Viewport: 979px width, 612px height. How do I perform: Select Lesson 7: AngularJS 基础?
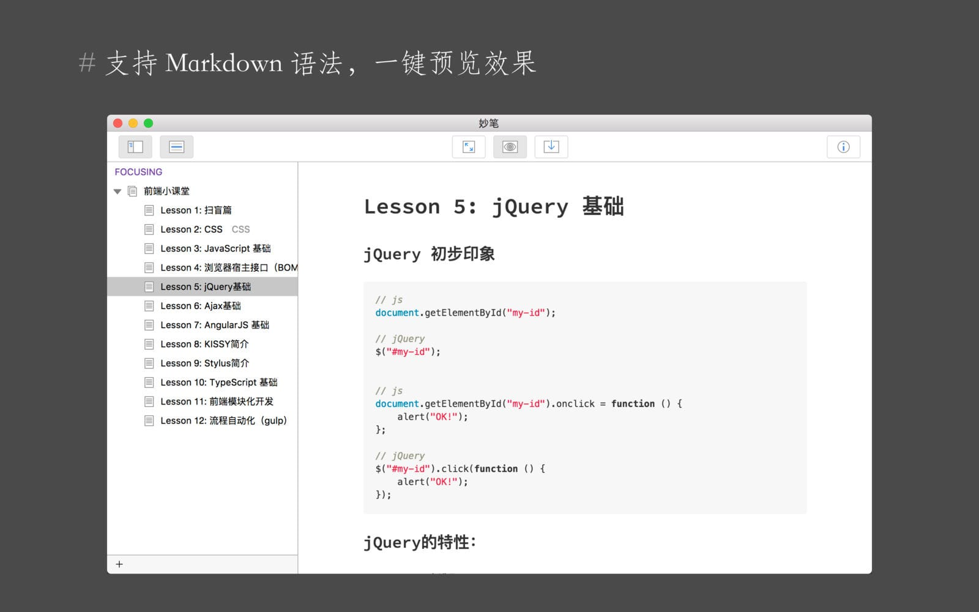pos(203,325)
